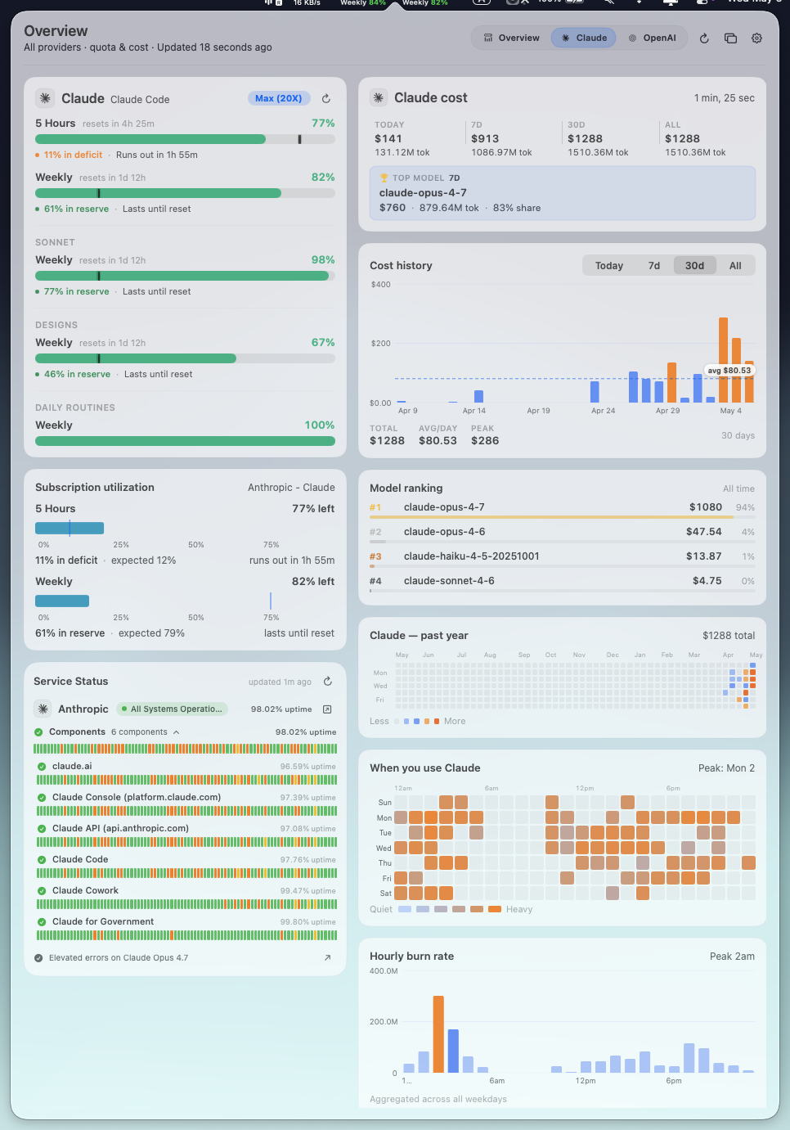790x1130 pixels.
Task: Select the 30d Cost history range
Action: pyautogui.click(x=694, y=266)
